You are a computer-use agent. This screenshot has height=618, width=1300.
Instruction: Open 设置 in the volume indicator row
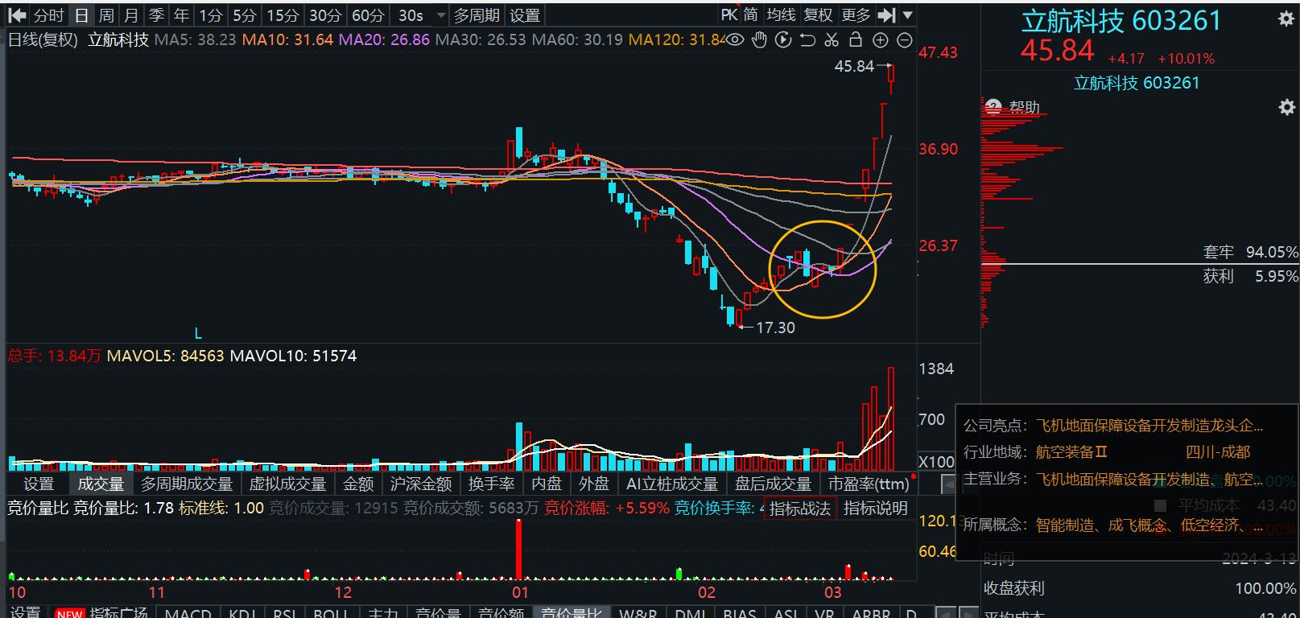click(39, 484)
